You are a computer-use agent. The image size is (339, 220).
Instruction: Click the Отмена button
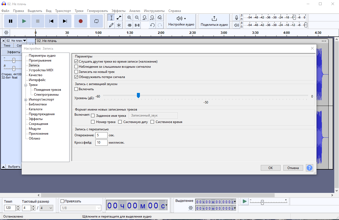[x=293, y=168]
